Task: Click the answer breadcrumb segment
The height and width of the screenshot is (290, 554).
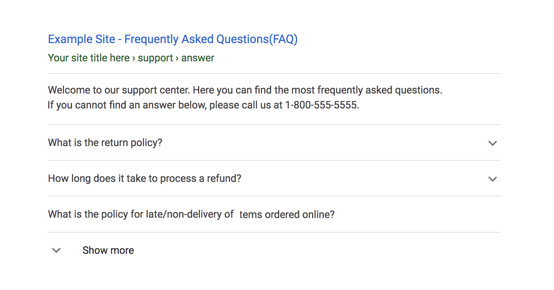Action: tap(198, 58)
